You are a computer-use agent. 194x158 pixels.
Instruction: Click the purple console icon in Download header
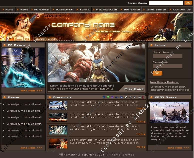[112, 97]
